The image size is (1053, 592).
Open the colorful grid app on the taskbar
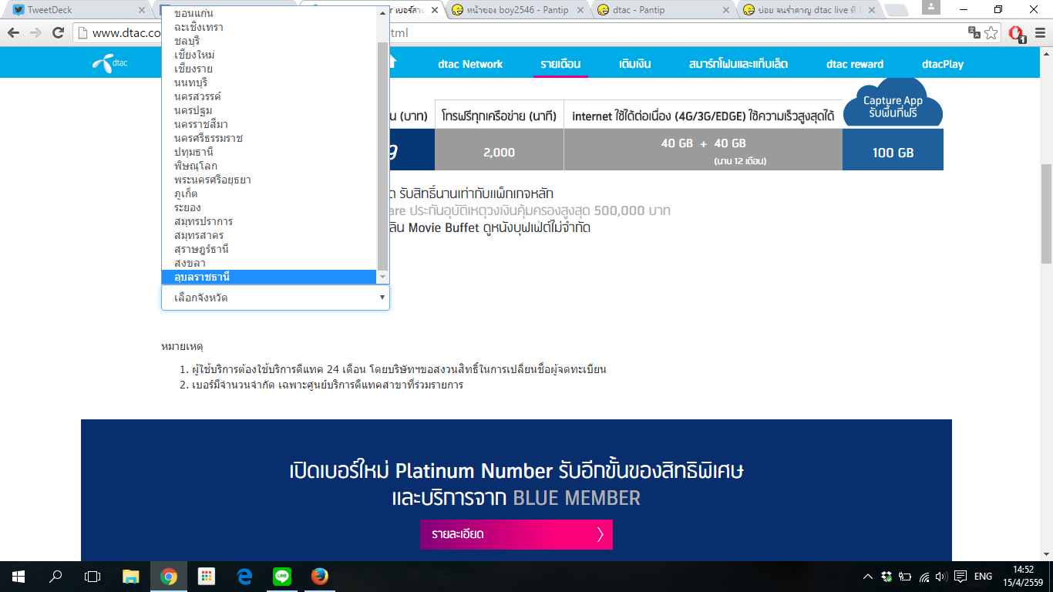pos(207,576)
